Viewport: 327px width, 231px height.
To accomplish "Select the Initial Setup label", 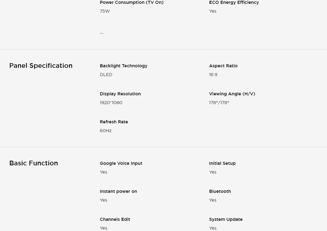I will click(222, 163).
